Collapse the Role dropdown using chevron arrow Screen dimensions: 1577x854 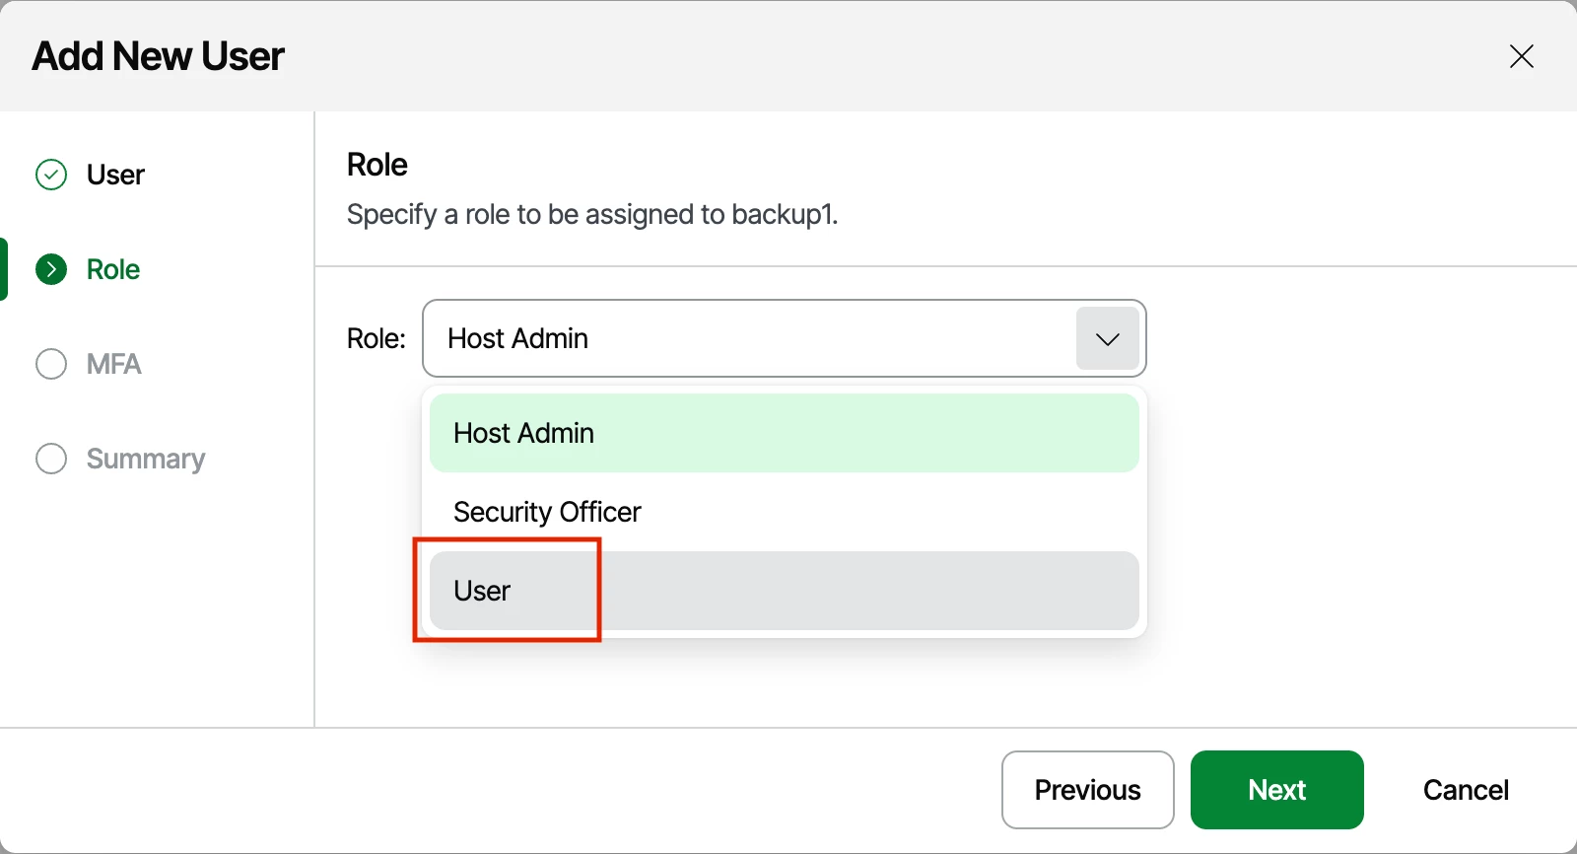1108,338
